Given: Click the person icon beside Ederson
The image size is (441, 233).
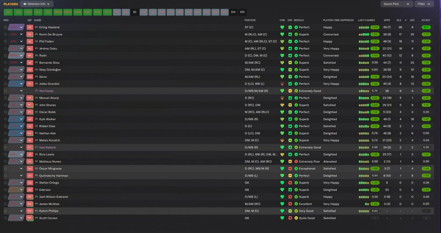Looking at the screenshot, I should [37, 190].
